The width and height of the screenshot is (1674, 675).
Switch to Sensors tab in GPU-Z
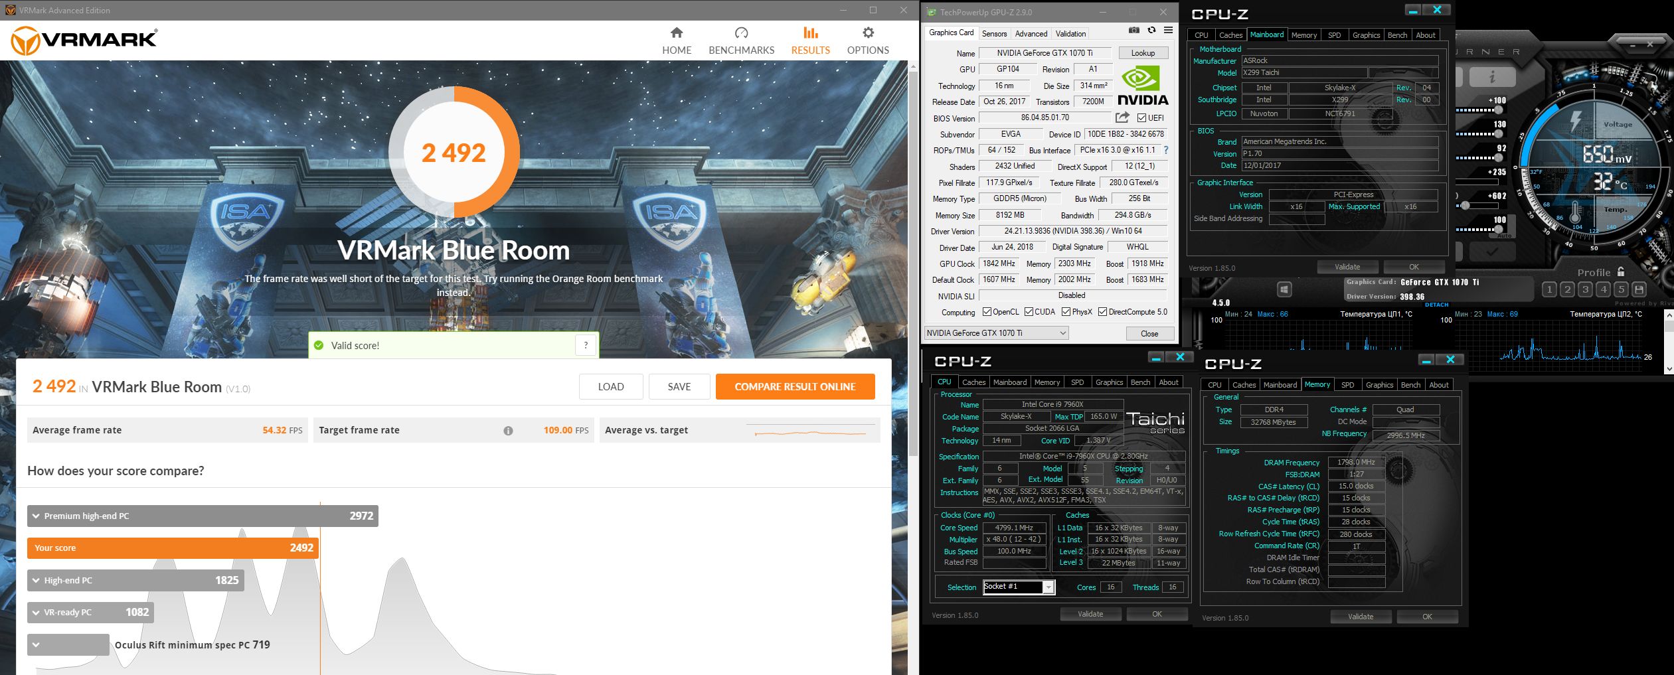(x=994, y=33)
